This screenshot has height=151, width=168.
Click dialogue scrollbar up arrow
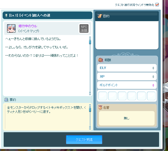90,38
